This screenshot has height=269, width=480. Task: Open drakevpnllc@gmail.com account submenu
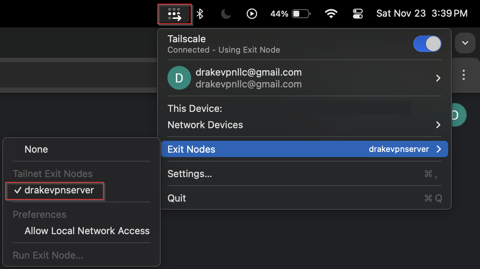point(304,78)
